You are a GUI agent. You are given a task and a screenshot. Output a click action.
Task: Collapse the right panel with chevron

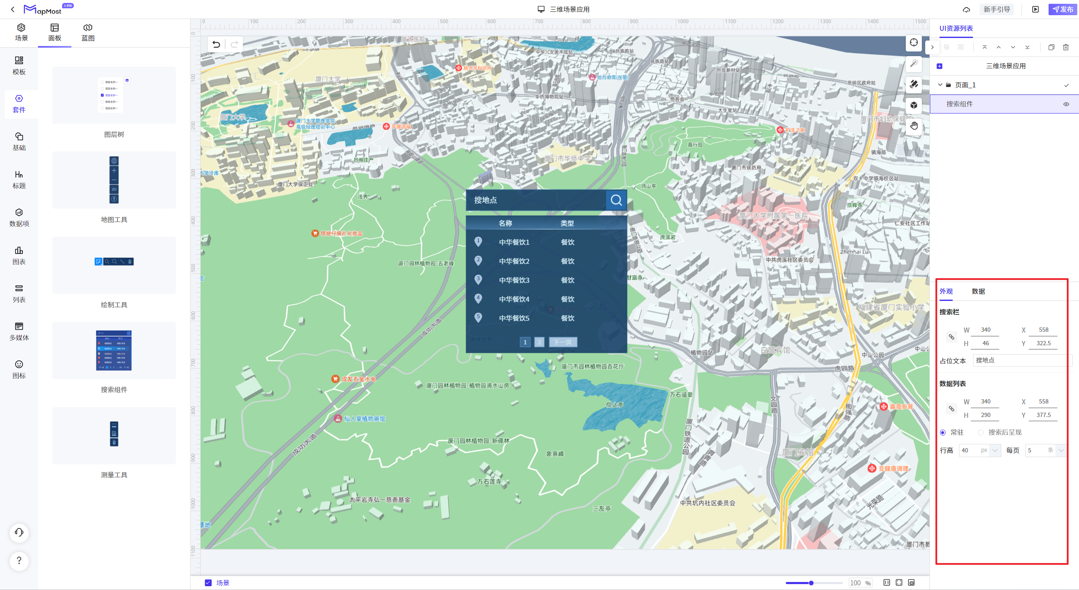932,47
